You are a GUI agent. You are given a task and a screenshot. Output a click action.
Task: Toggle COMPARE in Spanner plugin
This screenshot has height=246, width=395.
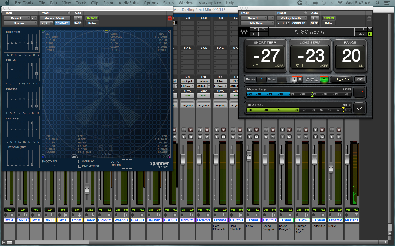(62, 23)
